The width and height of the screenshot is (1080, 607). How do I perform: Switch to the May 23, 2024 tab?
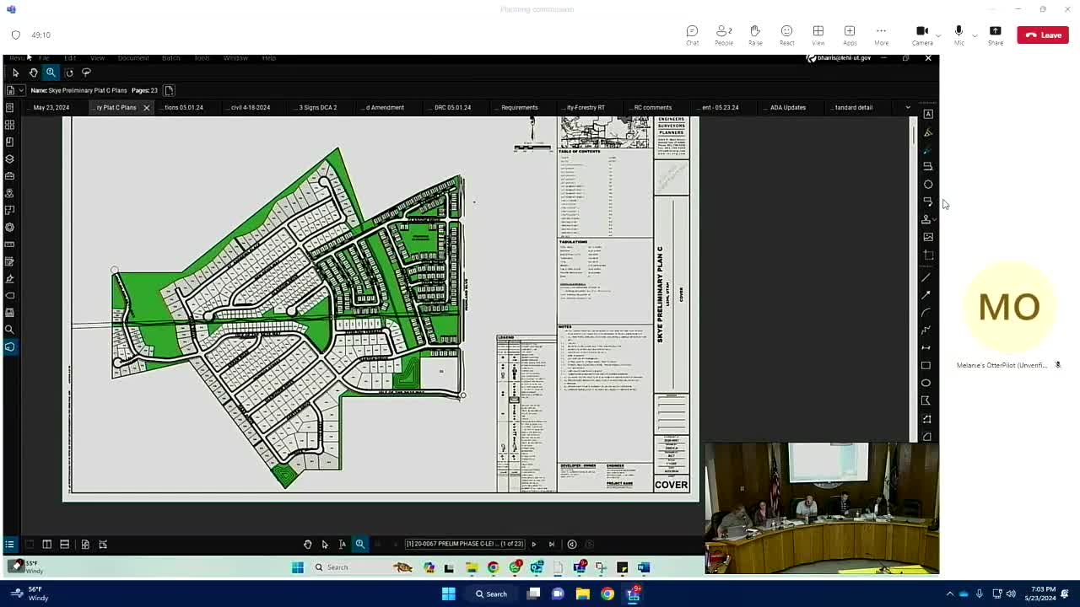click(x=52, y=107)
